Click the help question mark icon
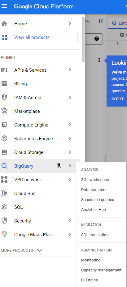 point(97,39)
